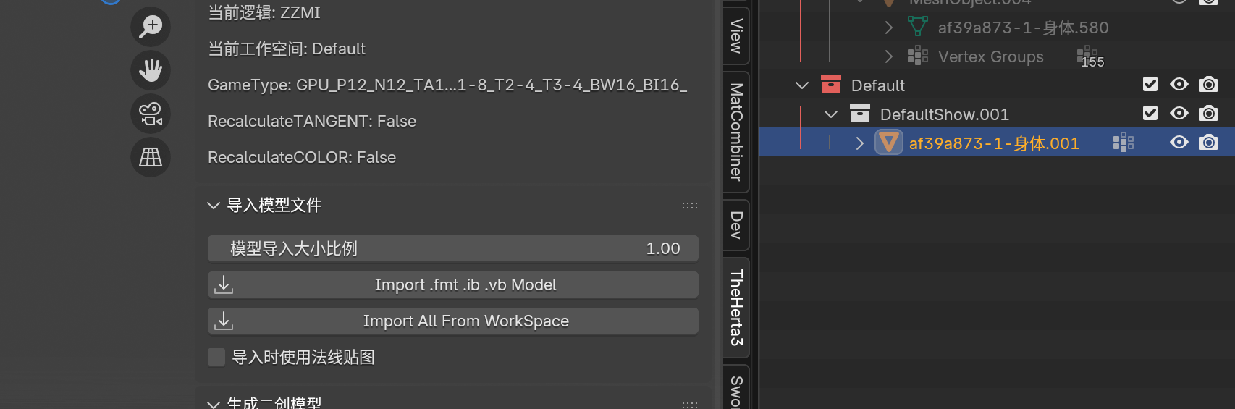
Task: Switch to the TheHerta3 sidebar tab
Action: (736, 307)
